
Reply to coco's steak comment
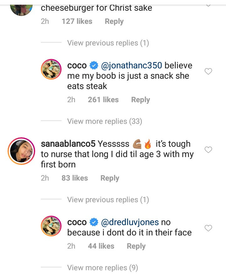click(141, 100)
